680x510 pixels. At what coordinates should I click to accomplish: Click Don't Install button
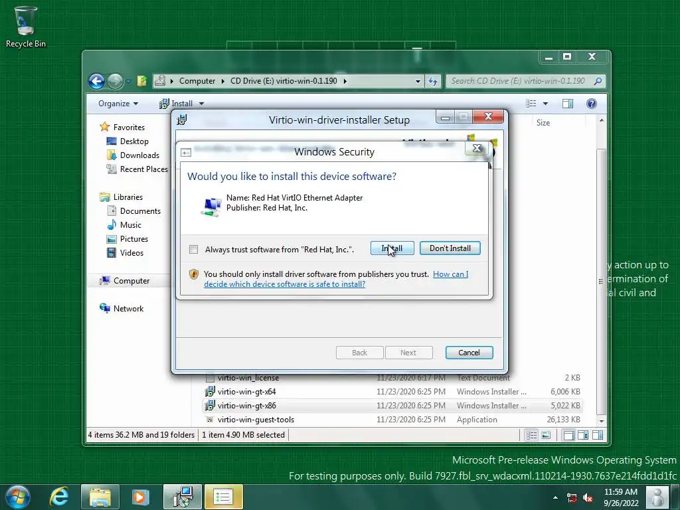coord(450,248)
